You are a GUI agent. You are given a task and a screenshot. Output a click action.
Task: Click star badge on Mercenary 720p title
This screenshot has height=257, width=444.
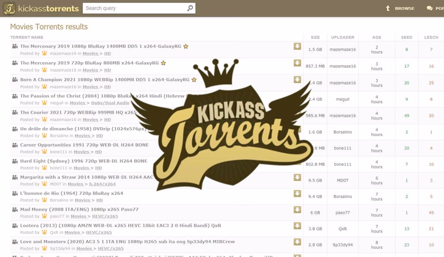pyautogui.click(x=163, y=63)
